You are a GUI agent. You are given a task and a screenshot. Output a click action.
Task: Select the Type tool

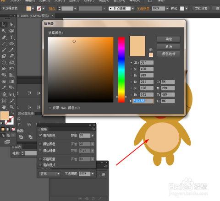click(x=11, y=37)
